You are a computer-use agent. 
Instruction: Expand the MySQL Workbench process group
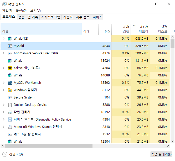(4, 82)
